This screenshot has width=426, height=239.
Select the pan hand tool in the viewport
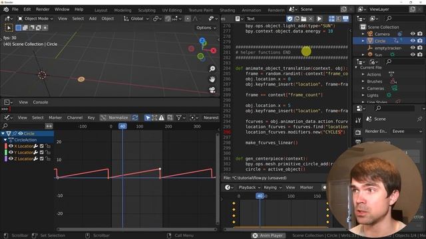(212, 79)
